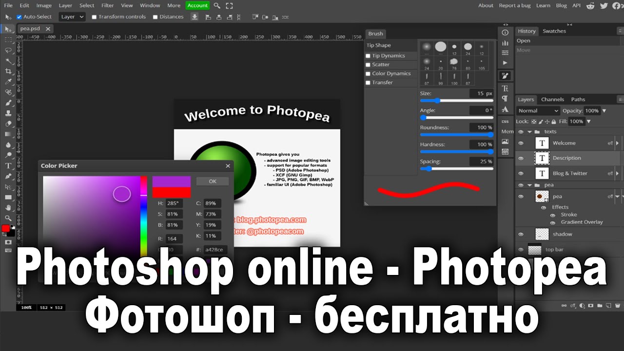This screenshot has width=624, height=351.
Task: Select the Type tool in toolbar
Action: [8, 165]
